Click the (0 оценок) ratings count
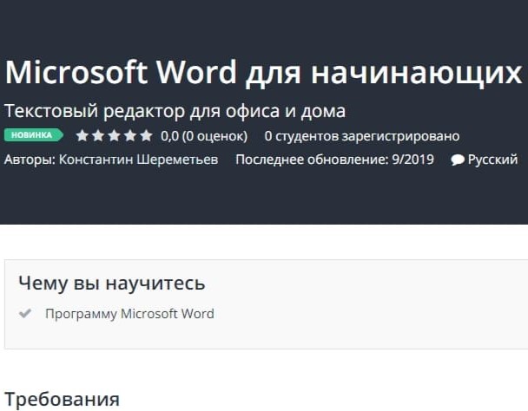 pyautogui.click(x=215, y=136)
